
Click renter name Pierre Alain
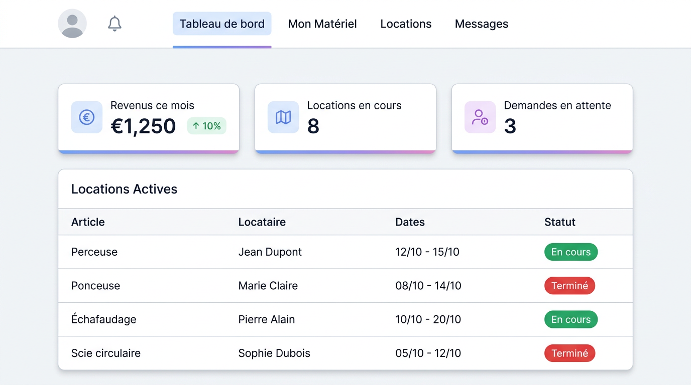click(x=267, y=319)
